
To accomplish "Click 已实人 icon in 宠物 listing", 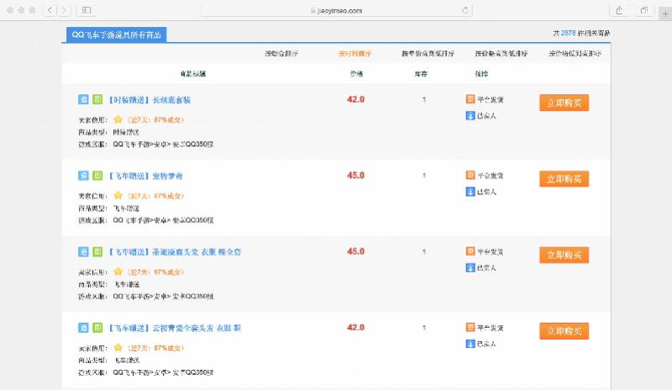I will (x=470, y=192).
